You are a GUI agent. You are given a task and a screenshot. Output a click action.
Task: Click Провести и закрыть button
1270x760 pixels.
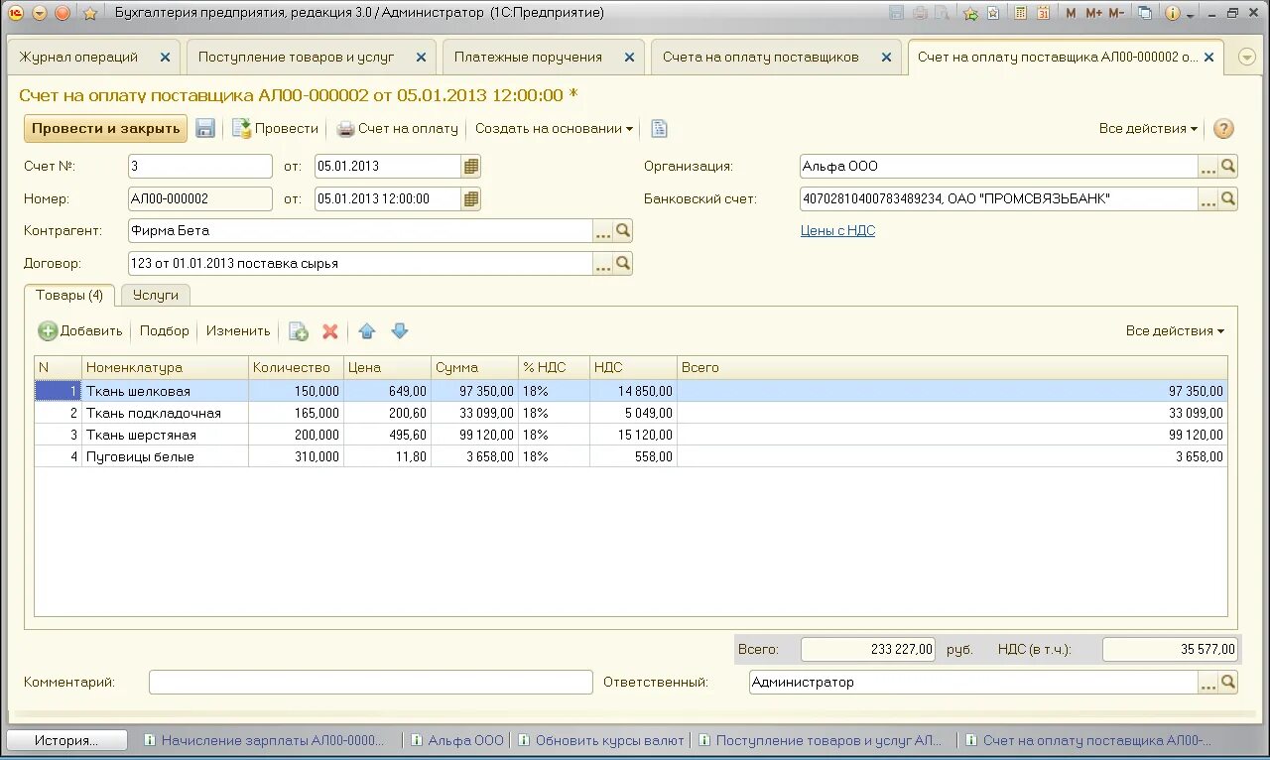pos(105,128)
